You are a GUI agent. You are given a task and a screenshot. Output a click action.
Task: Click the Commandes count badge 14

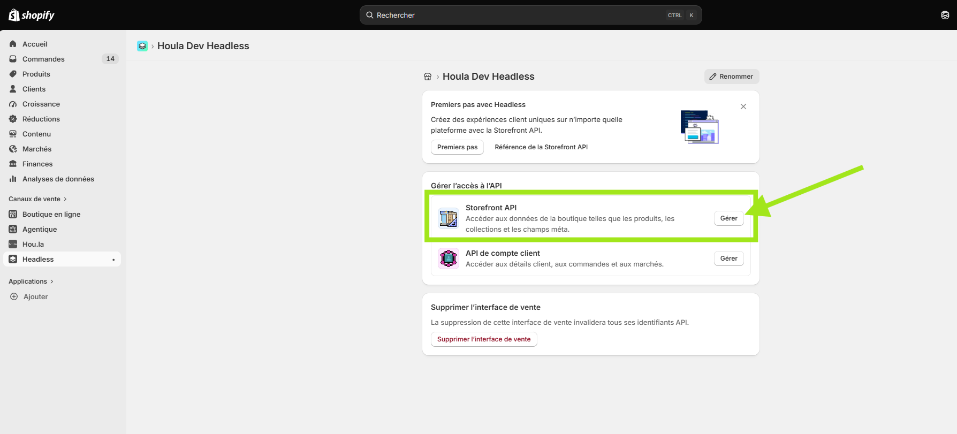110,59
